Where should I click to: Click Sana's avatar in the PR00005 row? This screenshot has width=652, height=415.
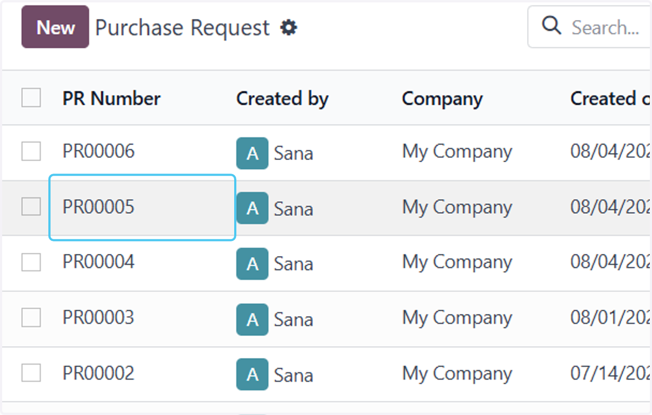point(252,208)
